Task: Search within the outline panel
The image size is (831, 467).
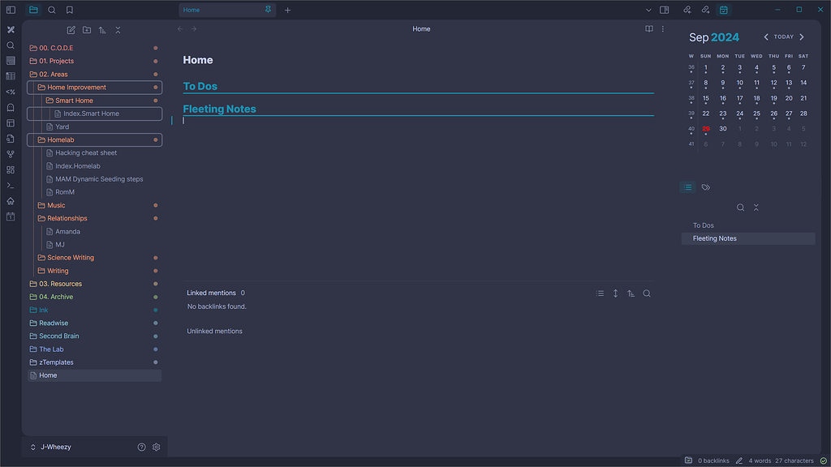Action: [x=739, y=207]
